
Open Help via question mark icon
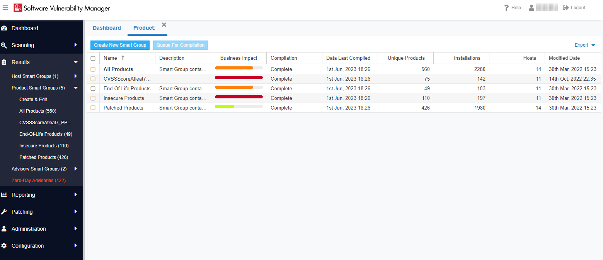click(506, 8)
